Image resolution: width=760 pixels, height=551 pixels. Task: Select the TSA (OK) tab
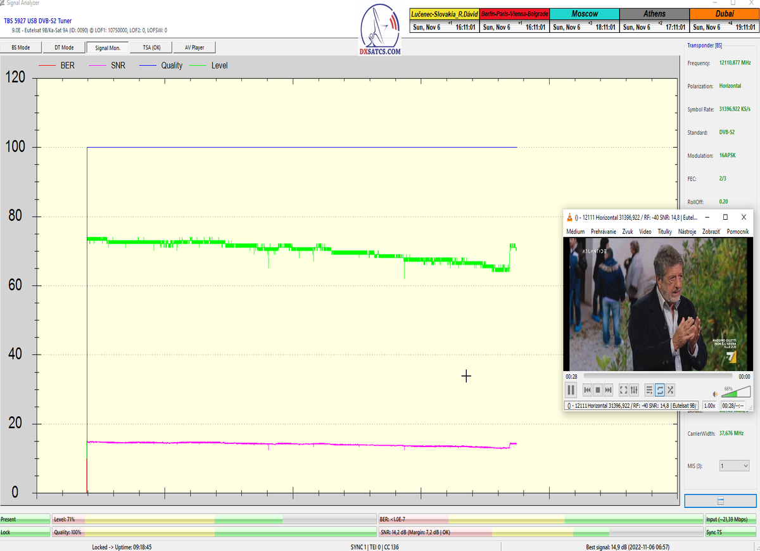tap(151, 47)
